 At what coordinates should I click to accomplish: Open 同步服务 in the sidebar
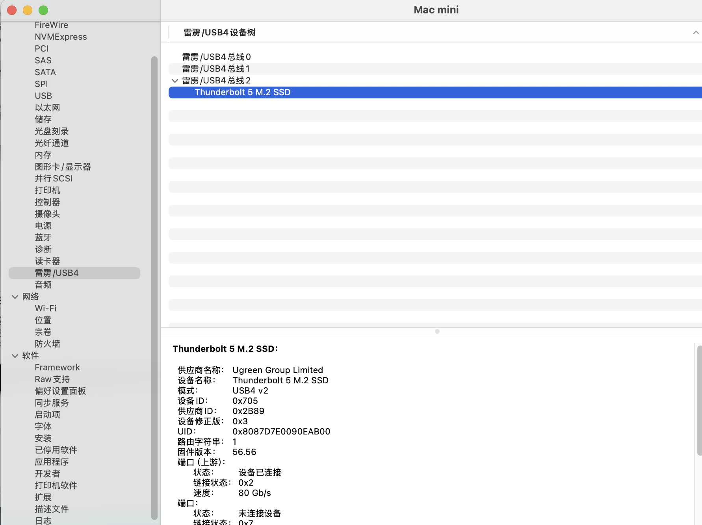52,403
